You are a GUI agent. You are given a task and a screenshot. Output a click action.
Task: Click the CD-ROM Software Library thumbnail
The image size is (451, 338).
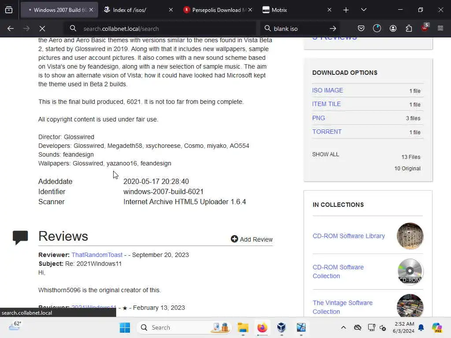click(x=410, y=236)
